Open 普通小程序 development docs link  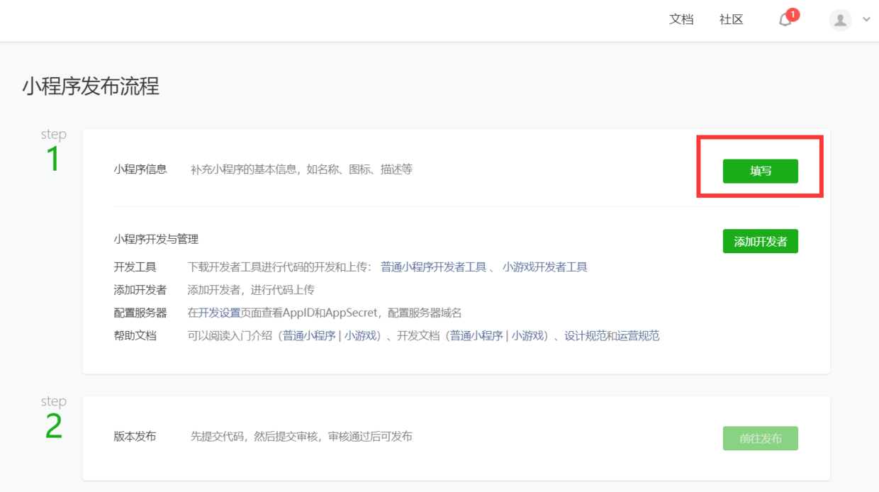[477, 336]
